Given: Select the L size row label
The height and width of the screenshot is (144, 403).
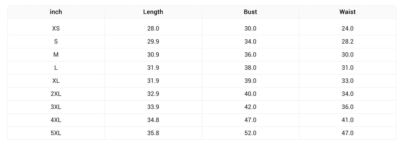Looking at the screenshot, I should pos(56,68).
